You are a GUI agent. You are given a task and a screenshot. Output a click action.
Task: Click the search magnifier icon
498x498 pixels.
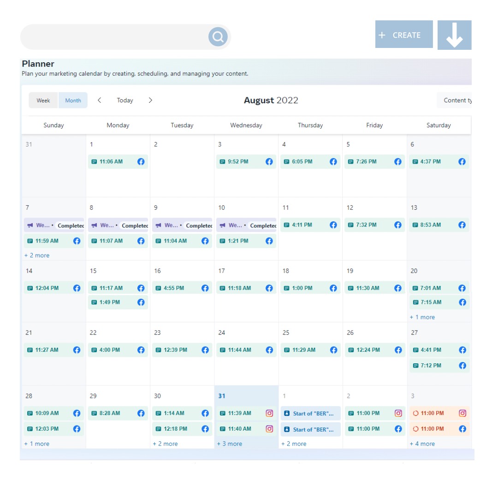(x=218, y=37)
